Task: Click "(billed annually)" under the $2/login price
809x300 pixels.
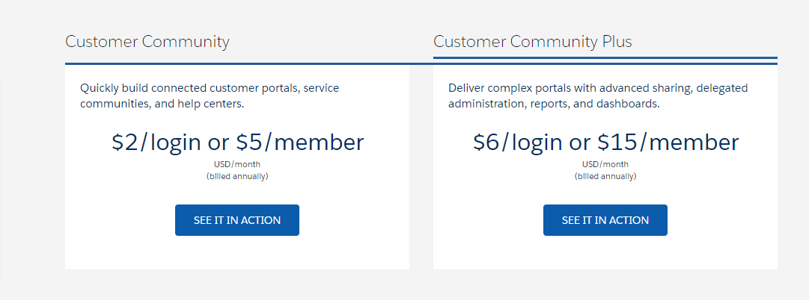Action: click(x=237, y=176)
